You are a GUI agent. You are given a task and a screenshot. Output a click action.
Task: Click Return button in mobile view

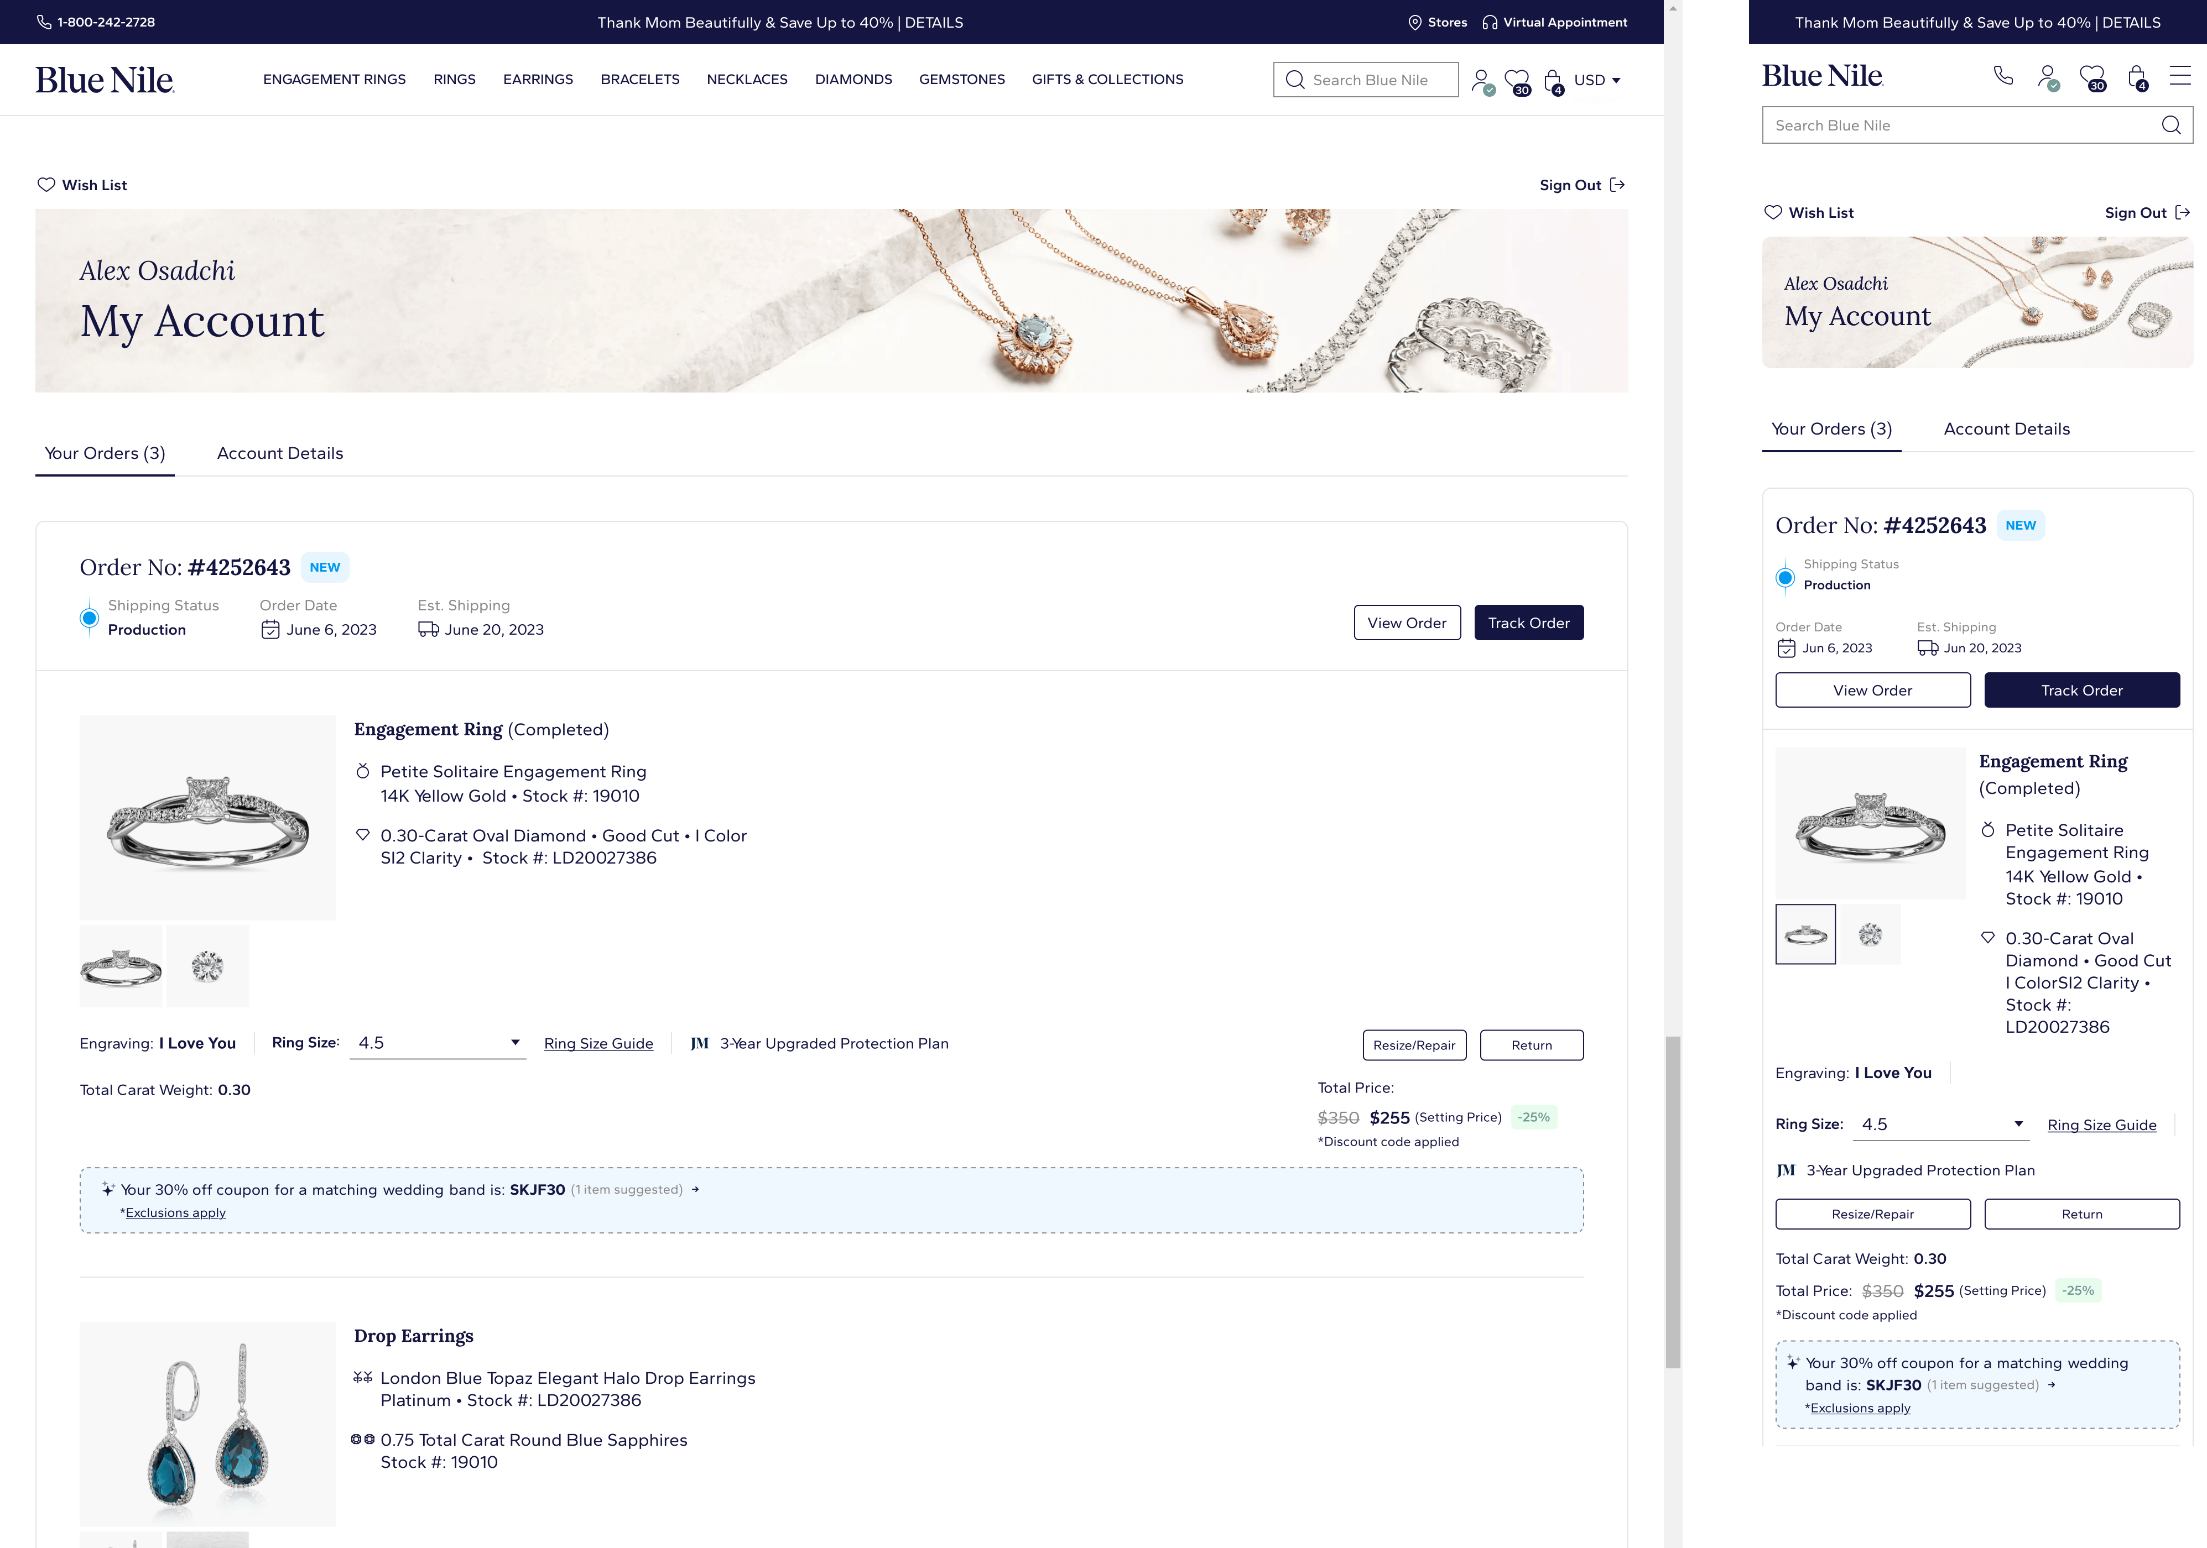point(2081,1214)
